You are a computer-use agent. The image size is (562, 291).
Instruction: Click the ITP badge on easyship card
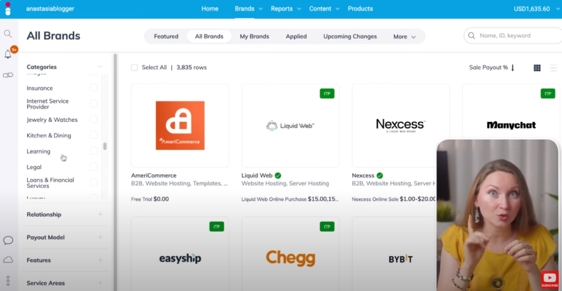point(216,226)
